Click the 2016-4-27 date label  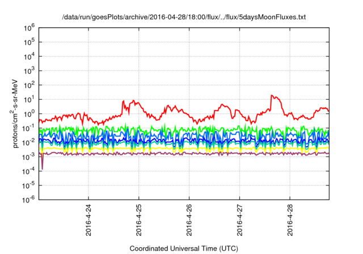click(239, 220)
